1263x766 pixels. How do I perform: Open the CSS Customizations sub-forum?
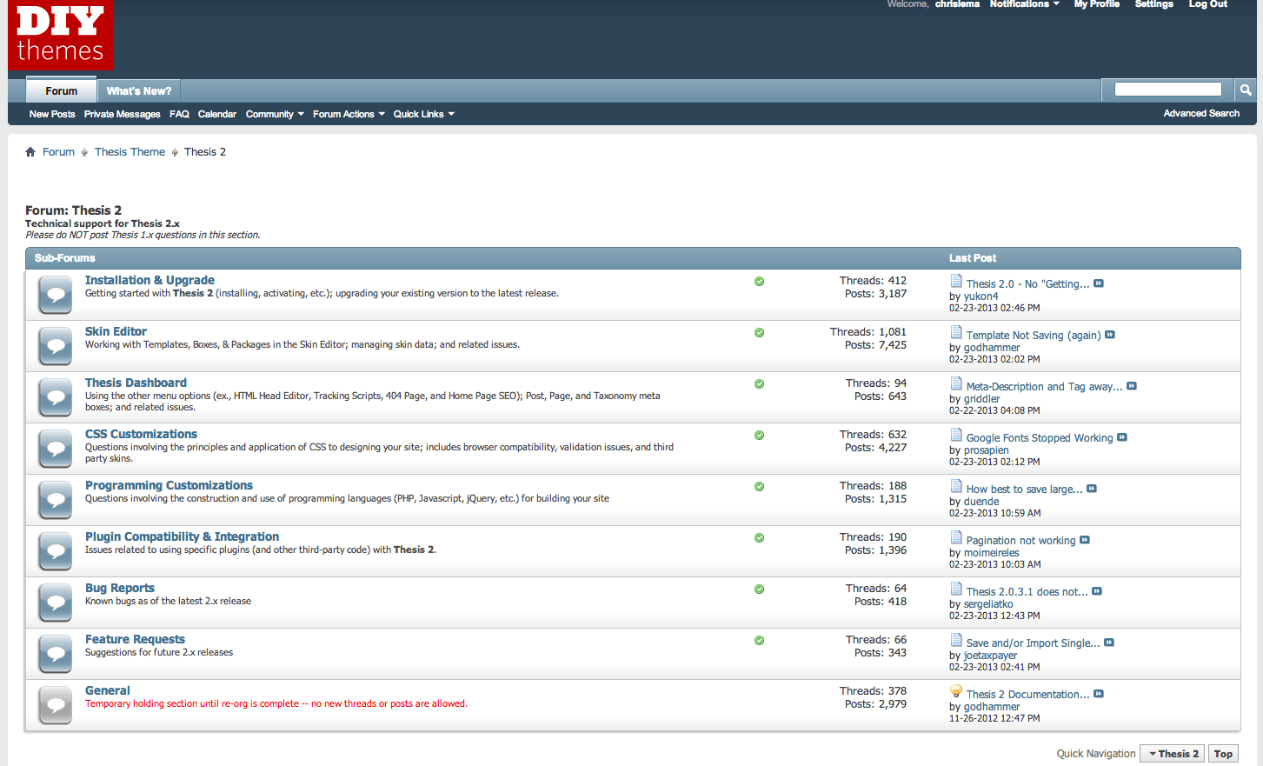coord(141,434)
